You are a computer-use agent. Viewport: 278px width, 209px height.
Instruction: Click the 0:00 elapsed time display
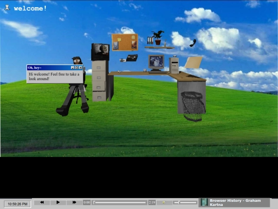tap(86, 202)
